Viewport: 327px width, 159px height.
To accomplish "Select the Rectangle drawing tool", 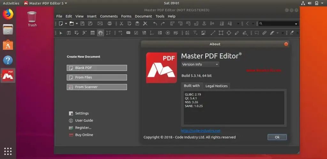I will click(221, 33).
